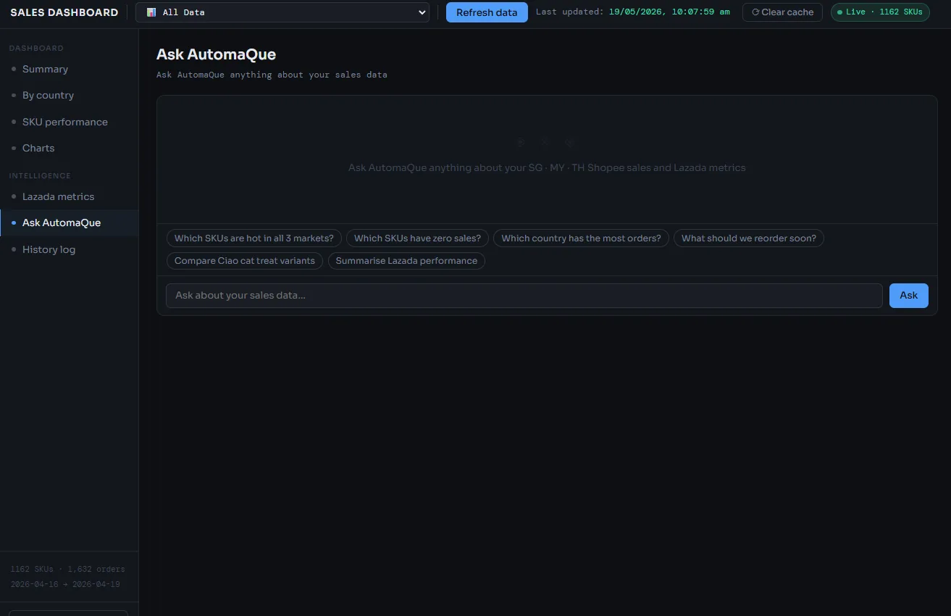Image resolution: width=951 pixels, height=616 pixels.
Task: Choose 'Which country has the most orders?' chip
Action: pos(581,238)
